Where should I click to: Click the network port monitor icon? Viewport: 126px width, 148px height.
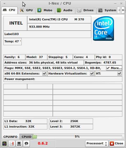point(19,144)
